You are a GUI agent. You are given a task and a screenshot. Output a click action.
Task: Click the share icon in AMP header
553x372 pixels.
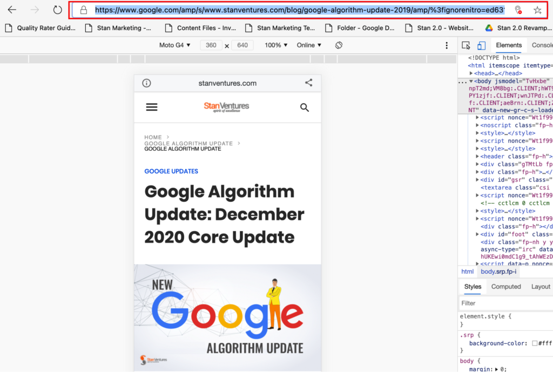[308, 83]
